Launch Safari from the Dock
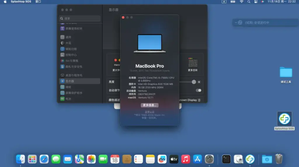 (x=44, y=159)
